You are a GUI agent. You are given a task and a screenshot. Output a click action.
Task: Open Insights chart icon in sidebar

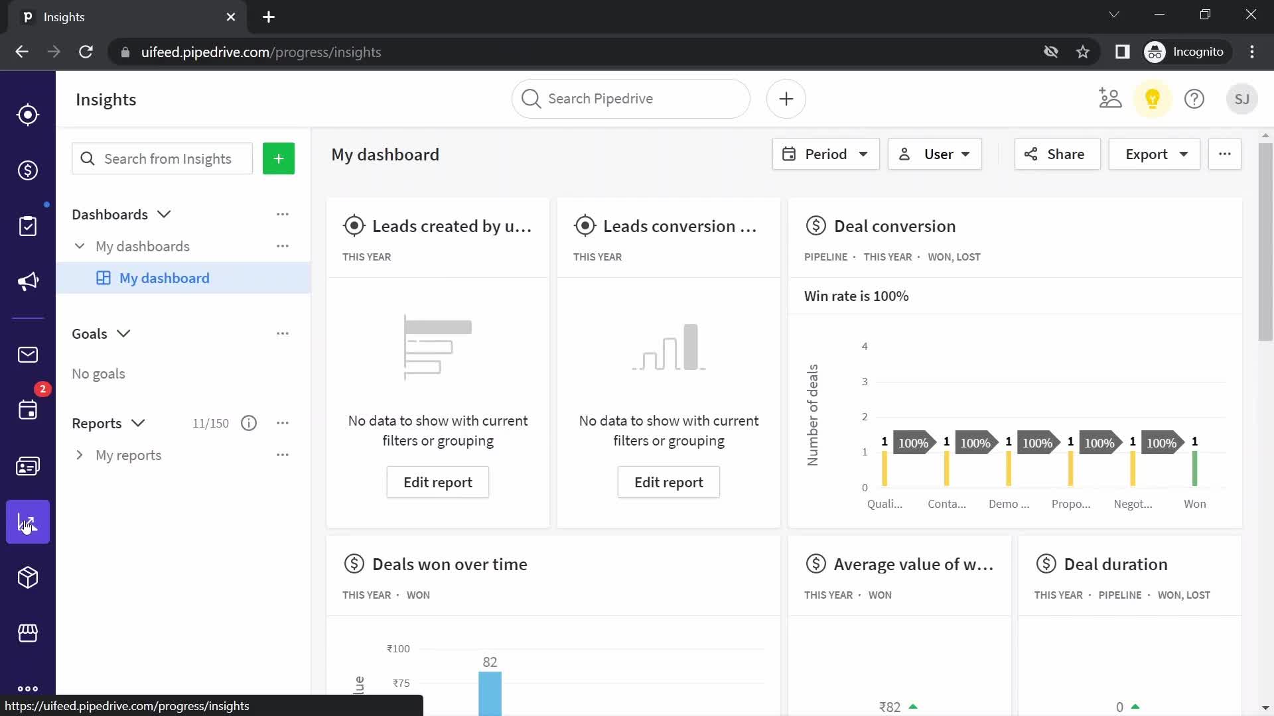(x=28, y=522)
